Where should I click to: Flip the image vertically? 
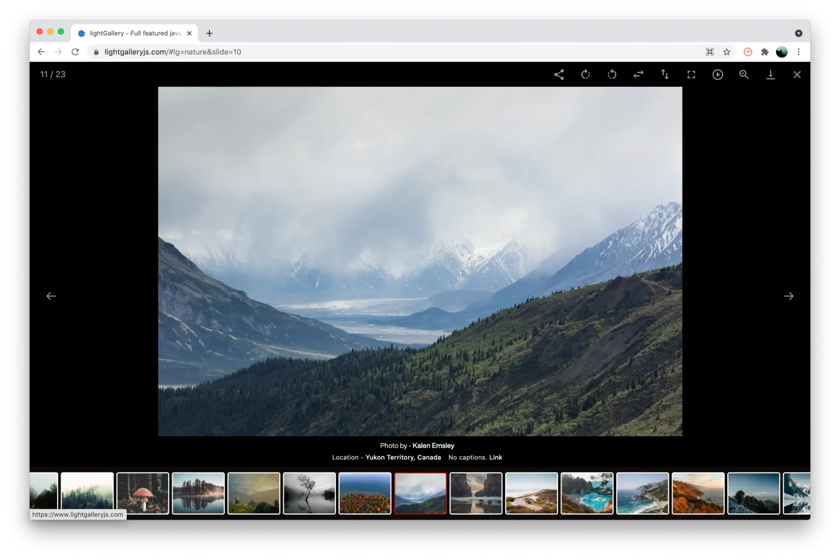(665, 74)
